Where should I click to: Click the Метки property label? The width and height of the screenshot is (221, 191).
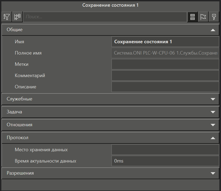click(21, 64)
